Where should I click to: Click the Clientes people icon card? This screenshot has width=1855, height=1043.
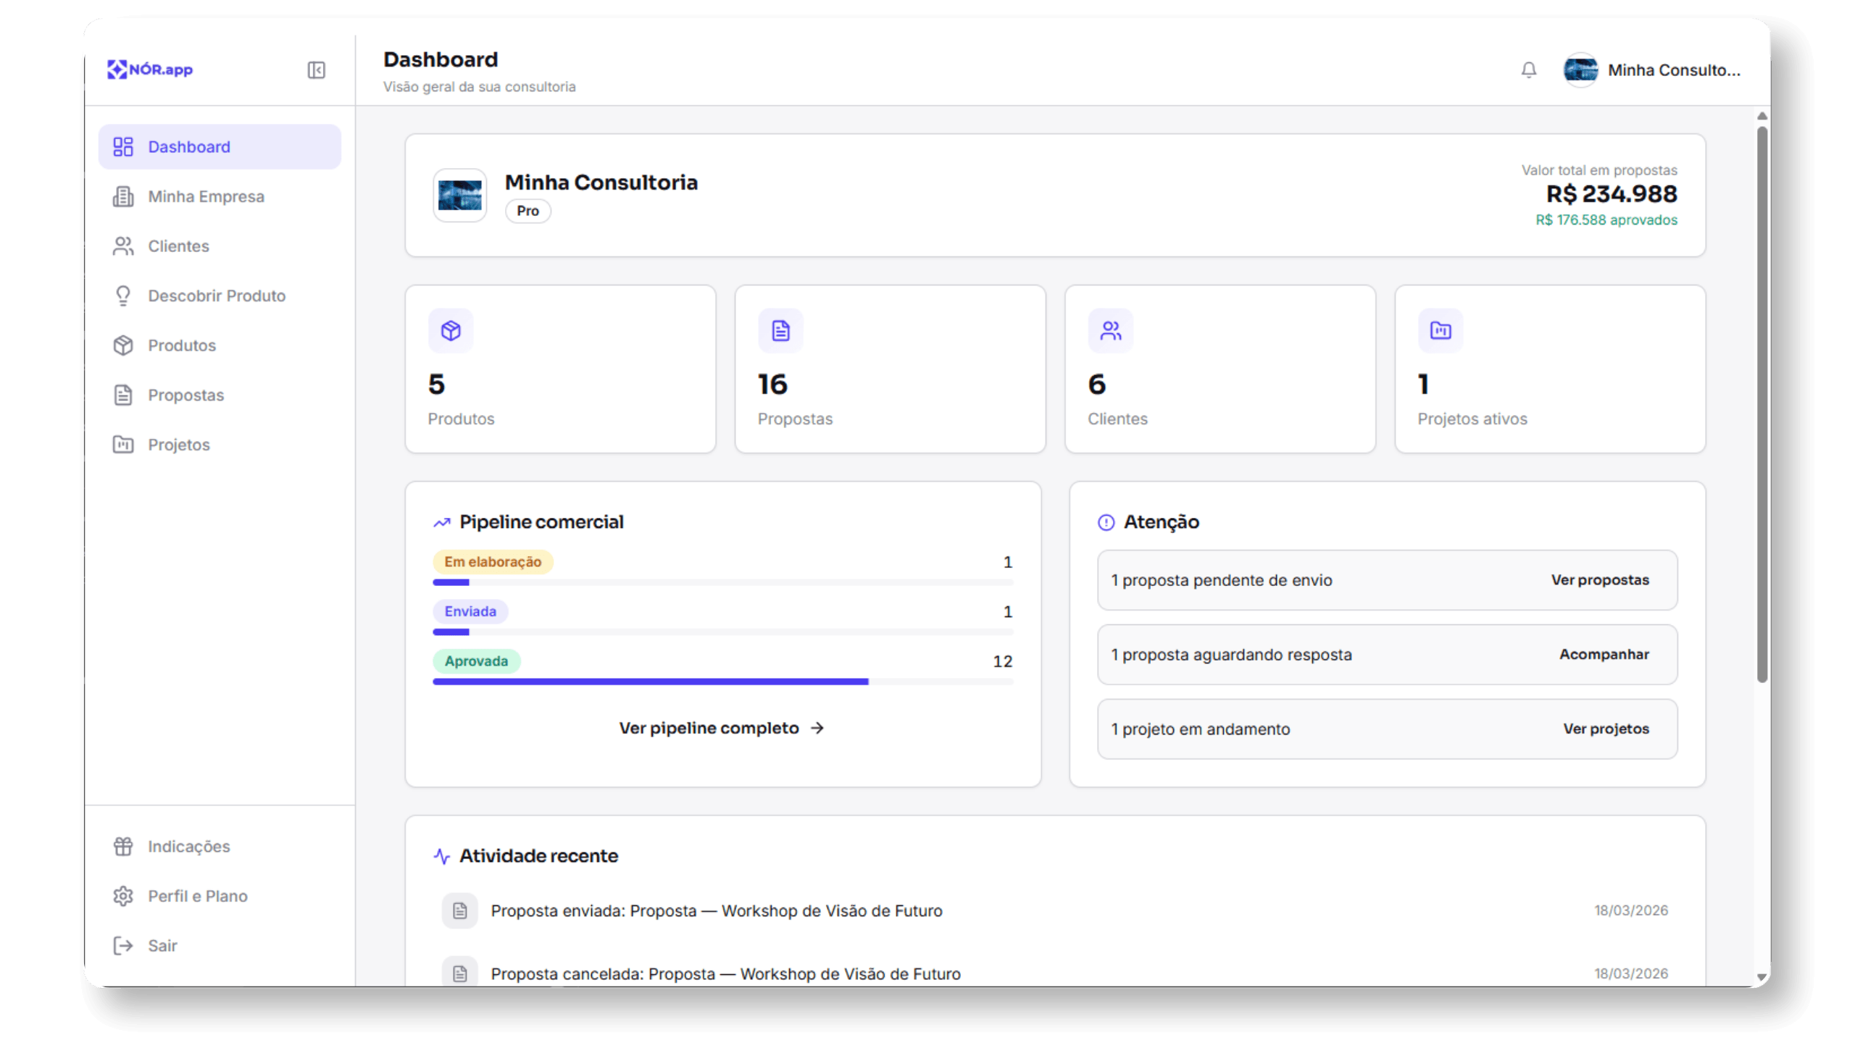click(1110, 331)
